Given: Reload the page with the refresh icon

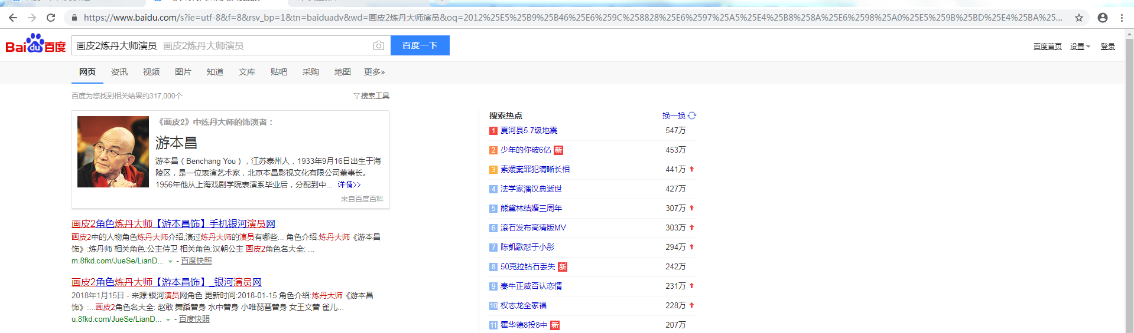Looking at the screenshot, I should coord(51,18).
